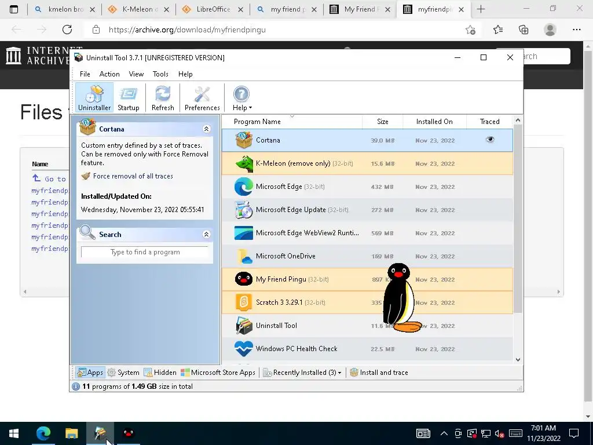This screenshot has width=593, height=445.
Task: Click the Edge browser refresh button
Action: 67,30
